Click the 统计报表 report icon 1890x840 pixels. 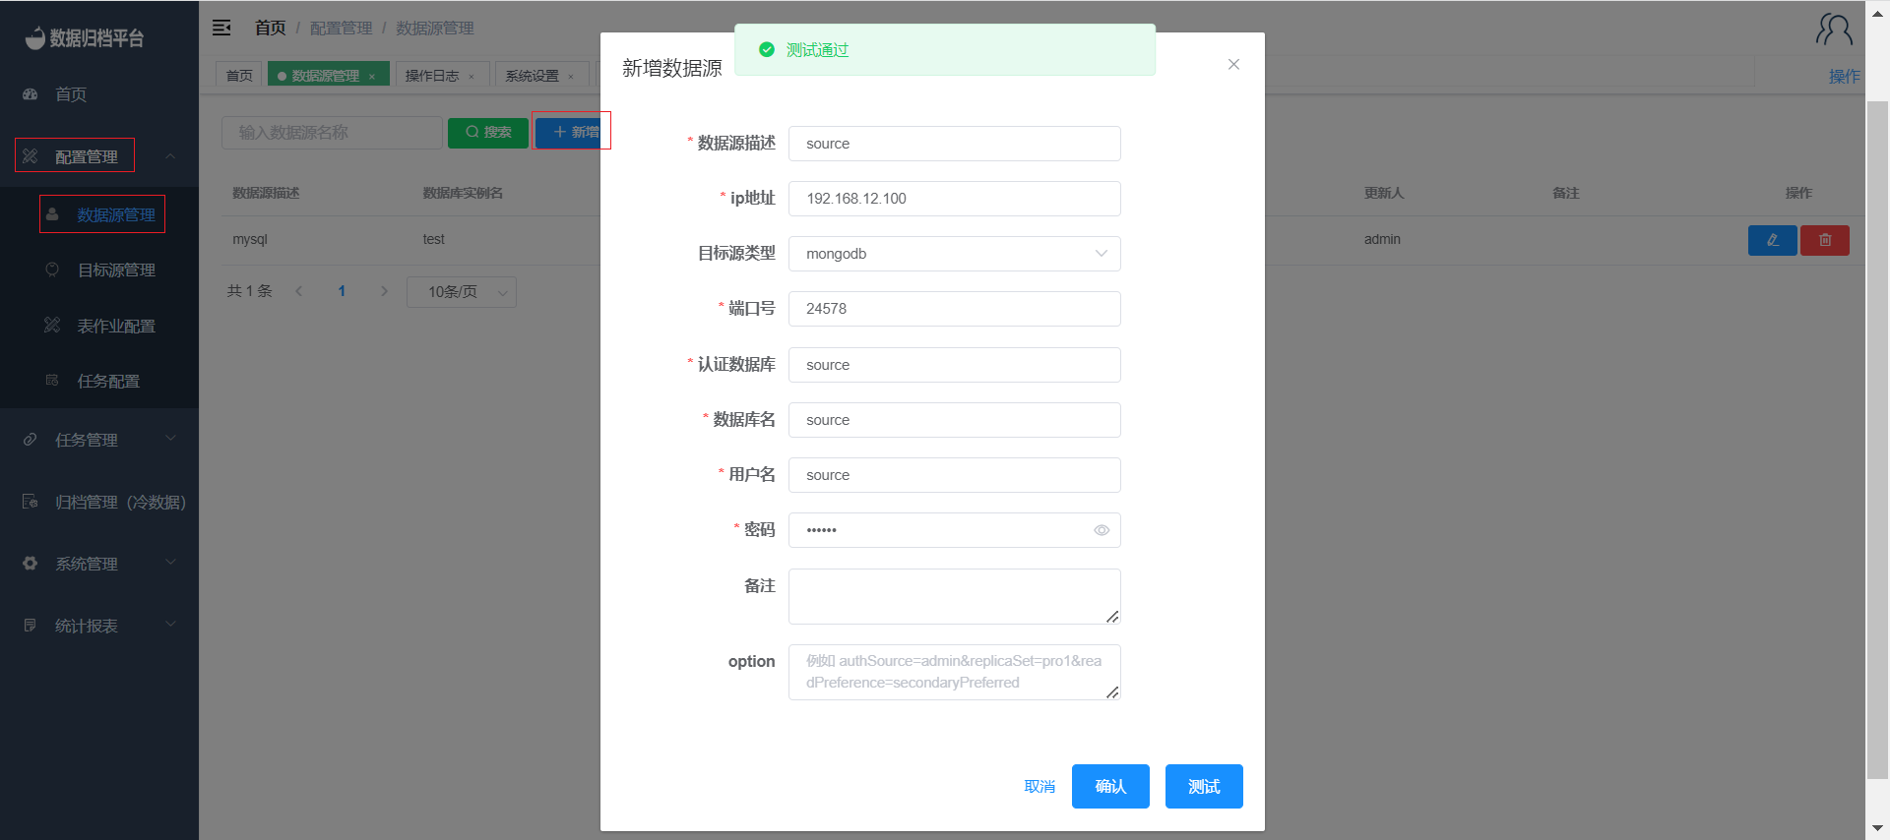pos(31,626)
